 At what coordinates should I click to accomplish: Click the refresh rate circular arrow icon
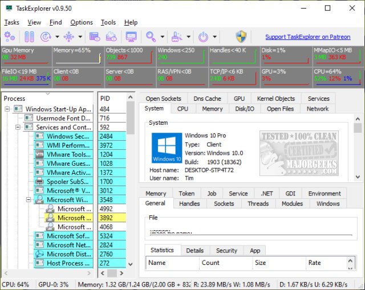point(46,37)
